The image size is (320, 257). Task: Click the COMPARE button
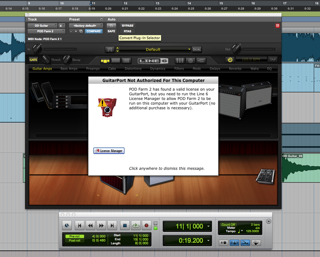pos(93,31)
